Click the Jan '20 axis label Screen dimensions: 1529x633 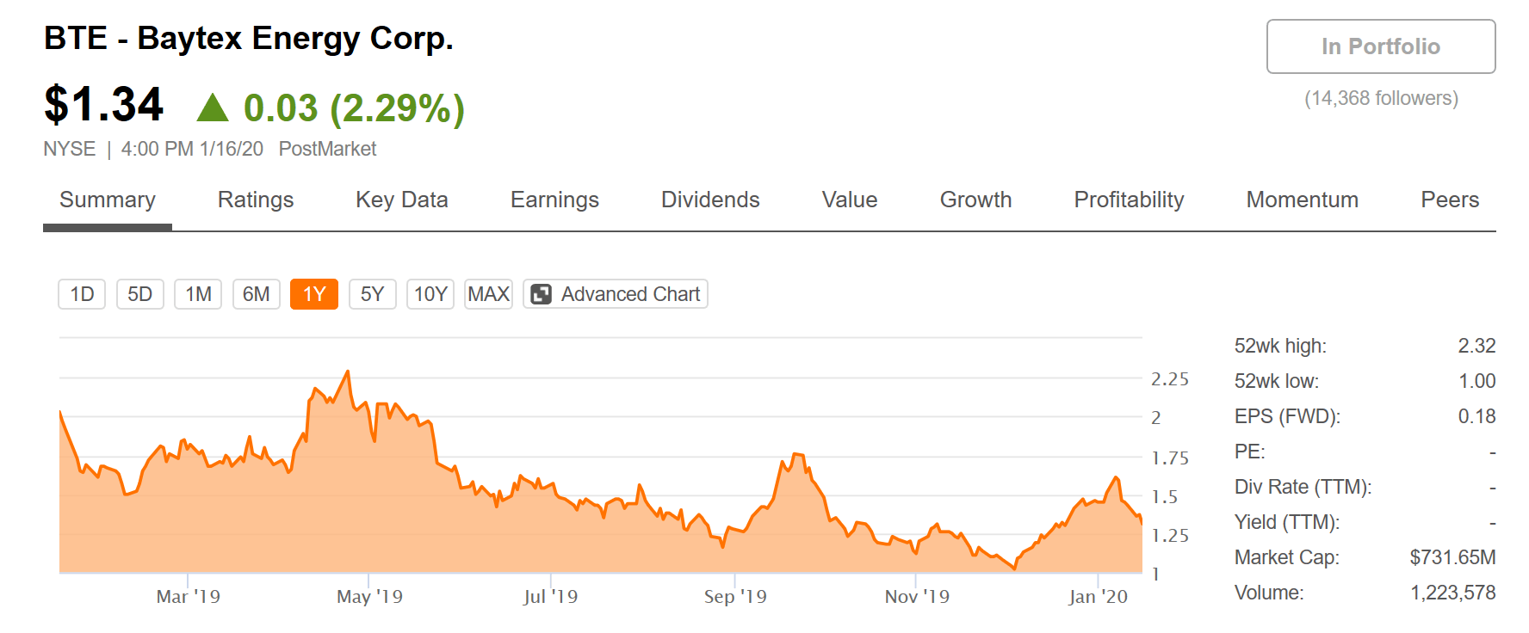1098,597
